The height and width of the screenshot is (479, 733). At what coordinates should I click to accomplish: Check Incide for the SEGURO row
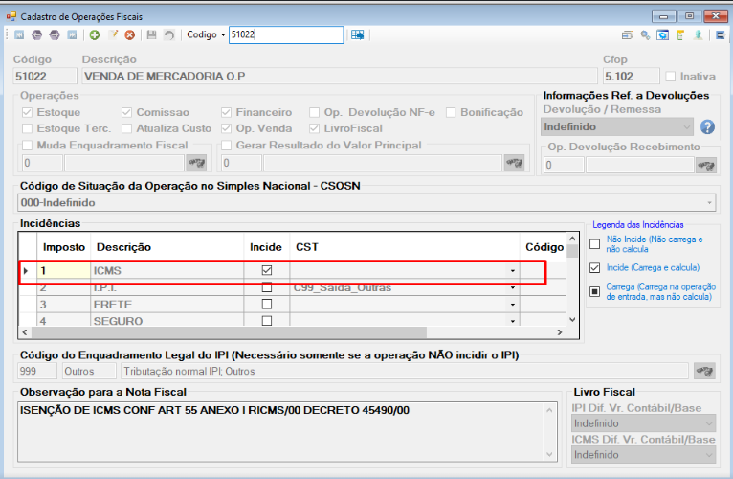pyautogui.click(x=267, y=321)
